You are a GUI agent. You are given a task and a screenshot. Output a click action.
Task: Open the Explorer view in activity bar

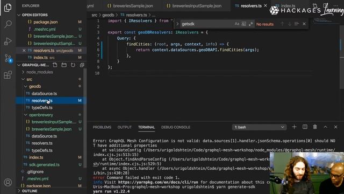point(8,8)
